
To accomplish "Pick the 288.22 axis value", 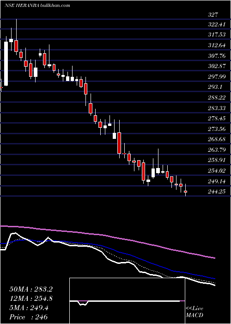I will (x=217, y=98).
